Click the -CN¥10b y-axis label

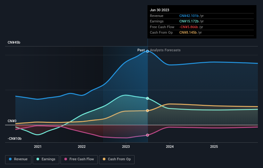14,139
